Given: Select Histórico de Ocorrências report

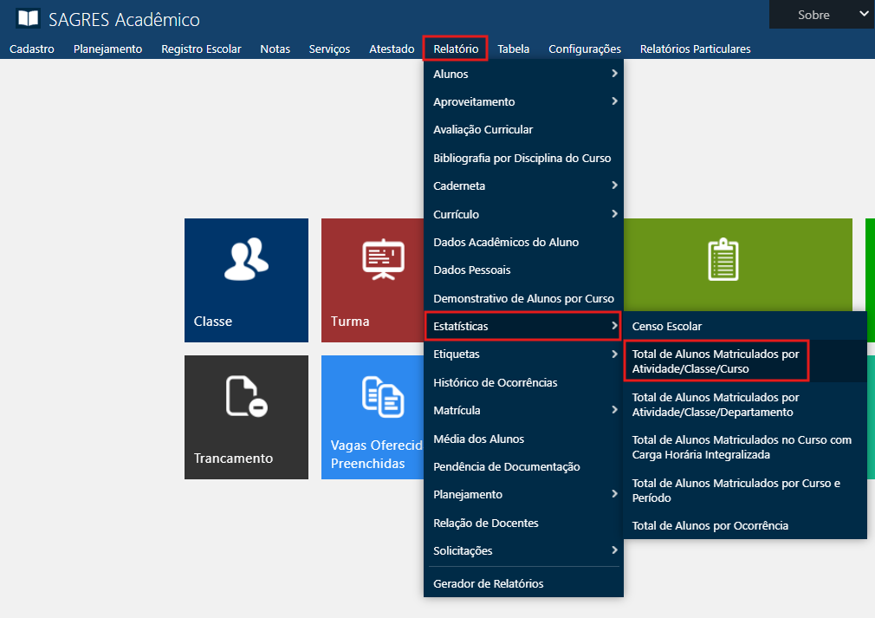Looking at the screenshot, I should [496, 382].
